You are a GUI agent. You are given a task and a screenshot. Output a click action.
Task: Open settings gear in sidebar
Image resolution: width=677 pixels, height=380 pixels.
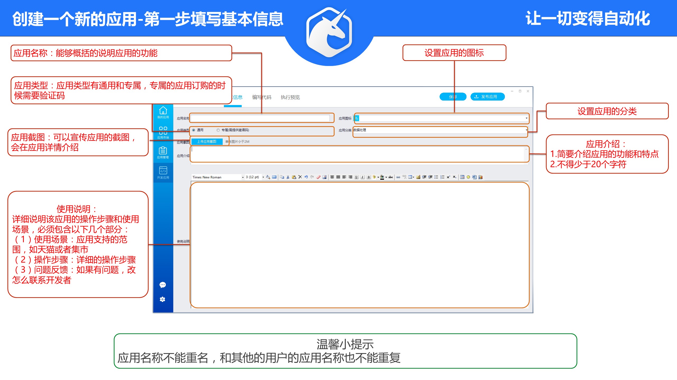[x=163, y=299]
